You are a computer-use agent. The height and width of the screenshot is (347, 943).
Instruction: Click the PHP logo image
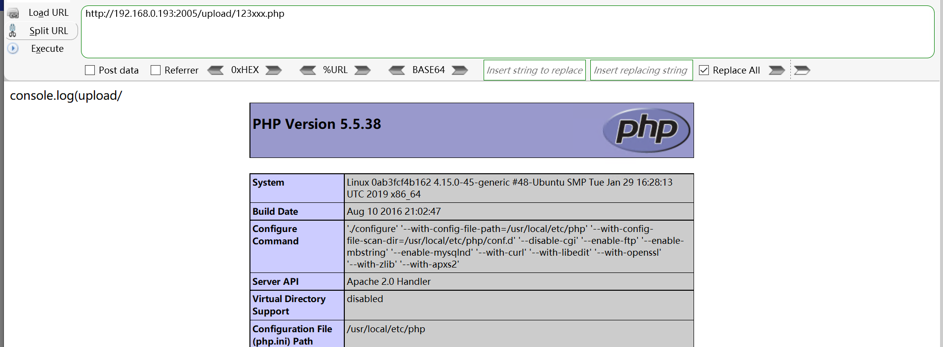click(647, 130)
